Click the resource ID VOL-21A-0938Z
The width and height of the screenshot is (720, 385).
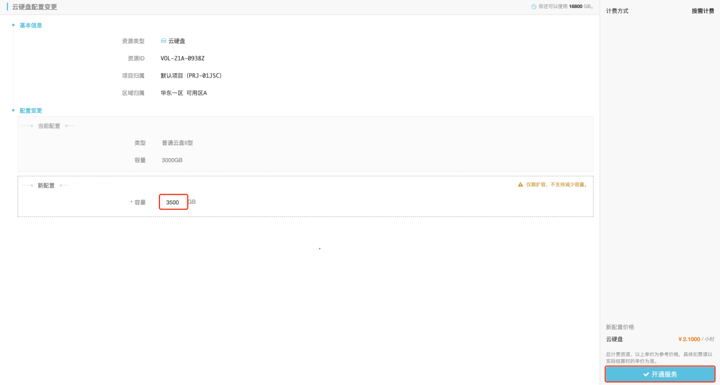click(x=182, y=58)
